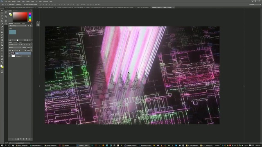Click the Photoshop Ps logo icon
The height and width of the screenshot is (147, 262).
(2, 1)
